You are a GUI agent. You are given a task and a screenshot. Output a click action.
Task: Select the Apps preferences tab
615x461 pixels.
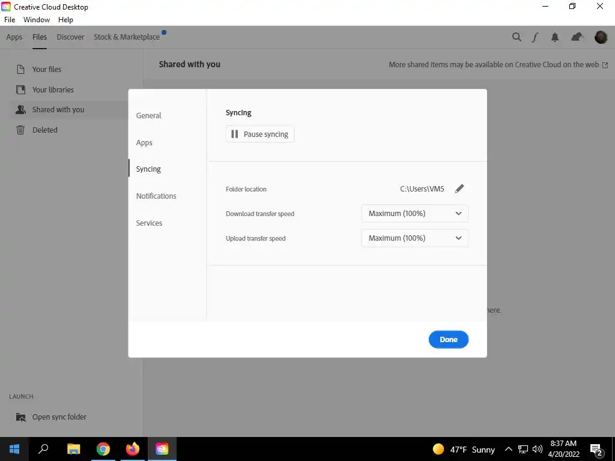[144, 143]
